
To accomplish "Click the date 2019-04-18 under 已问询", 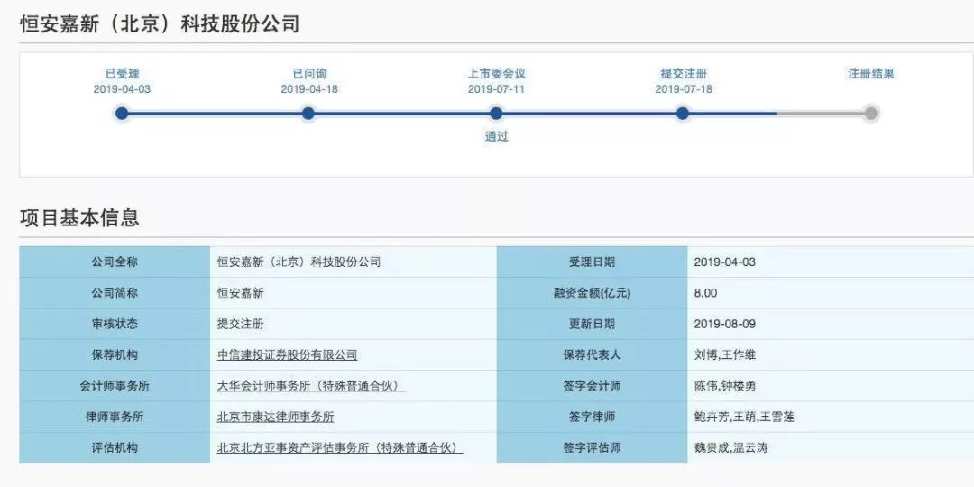I will tap(309, 89).
